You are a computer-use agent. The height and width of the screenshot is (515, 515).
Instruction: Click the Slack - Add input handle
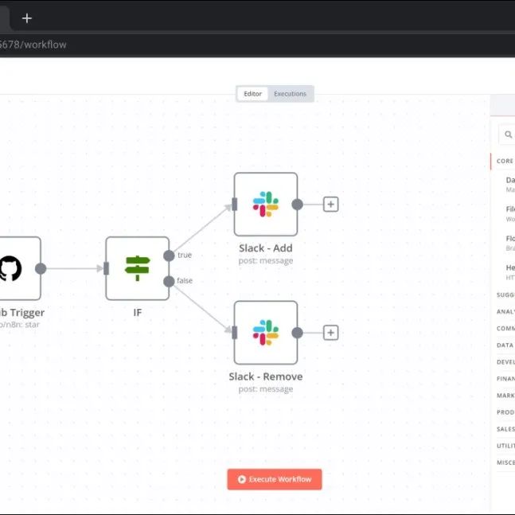235,205
